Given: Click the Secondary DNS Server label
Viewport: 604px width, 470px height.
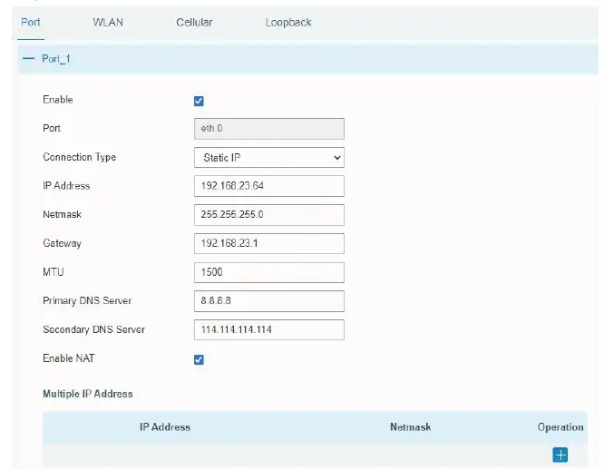Looking at the screenshot, I should (x=94, y=329).
